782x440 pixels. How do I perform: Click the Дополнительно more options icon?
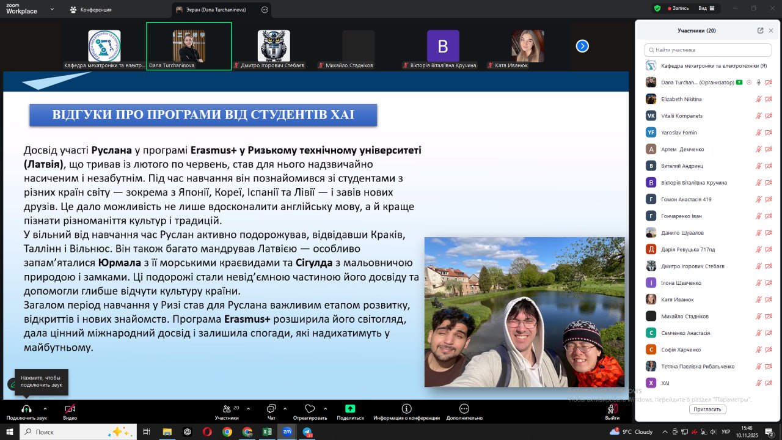point(464,409)
